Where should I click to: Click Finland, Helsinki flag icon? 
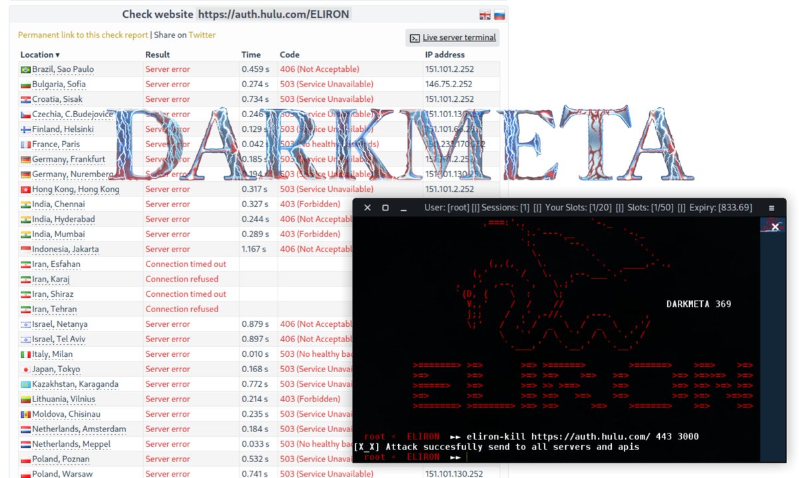point(25,130)
